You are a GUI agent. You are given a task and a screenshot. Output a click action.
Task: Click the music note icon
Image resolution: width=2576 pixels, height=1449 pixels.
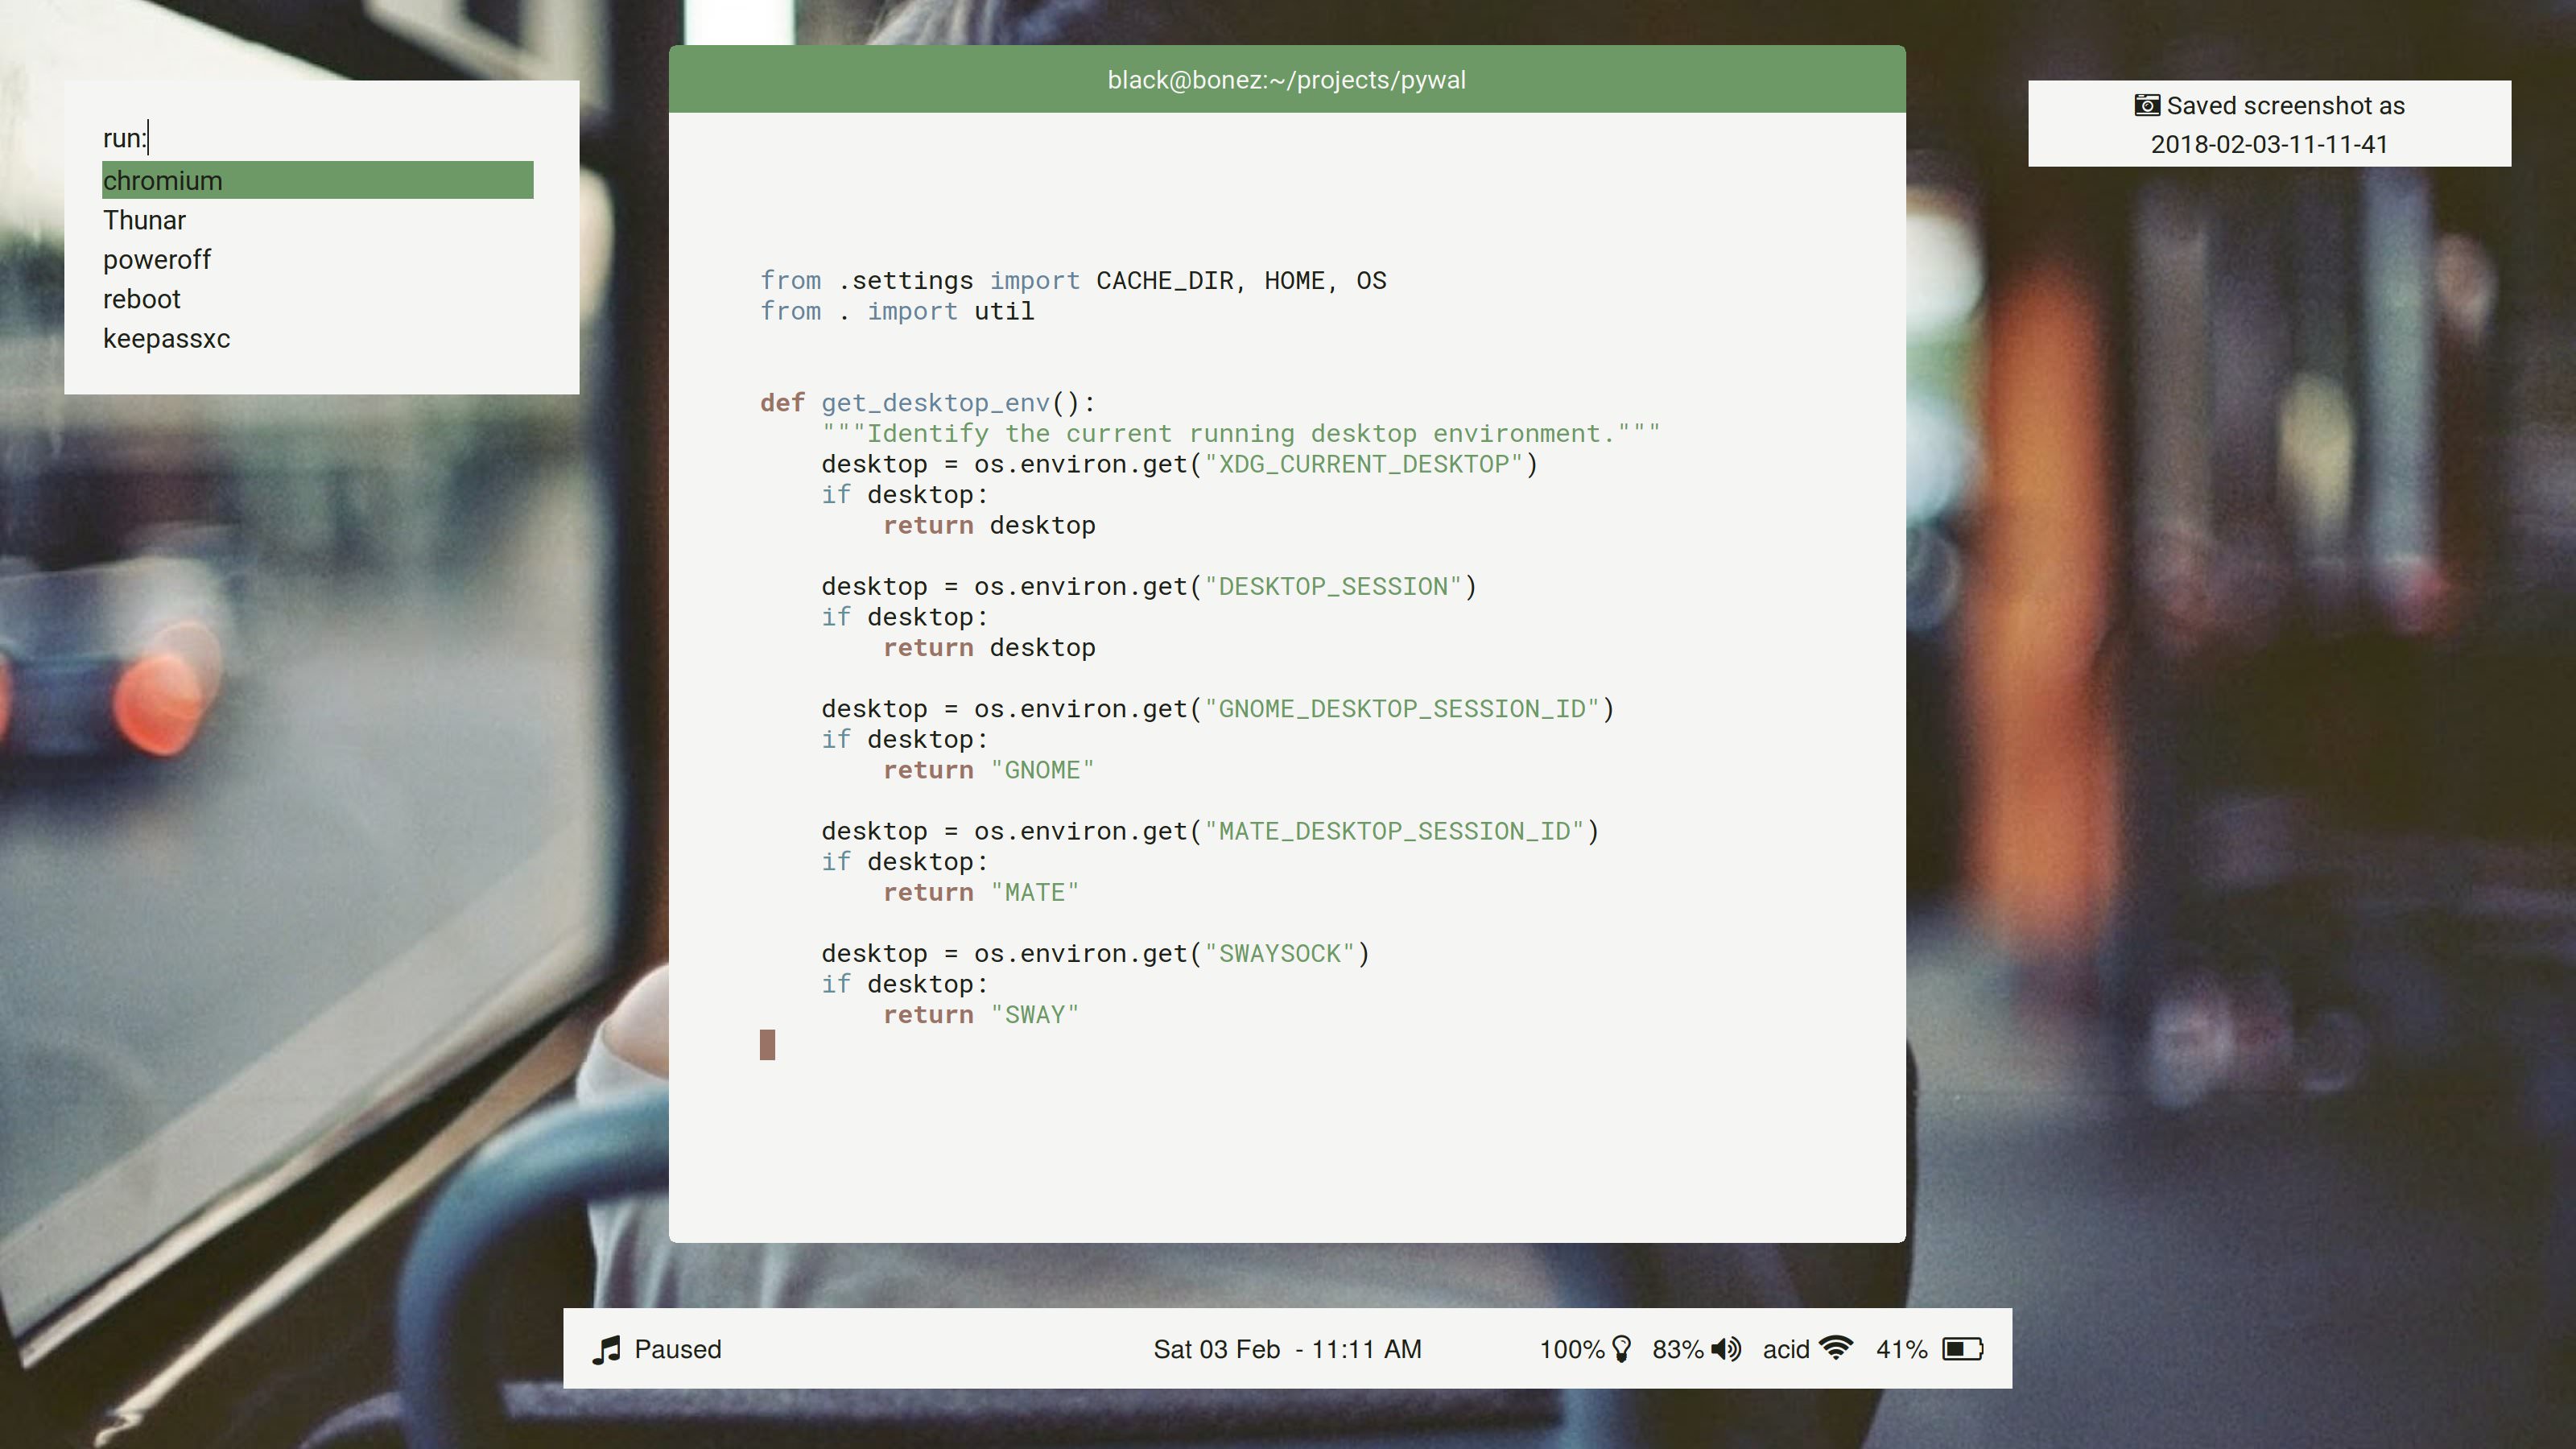[606, 1350]
